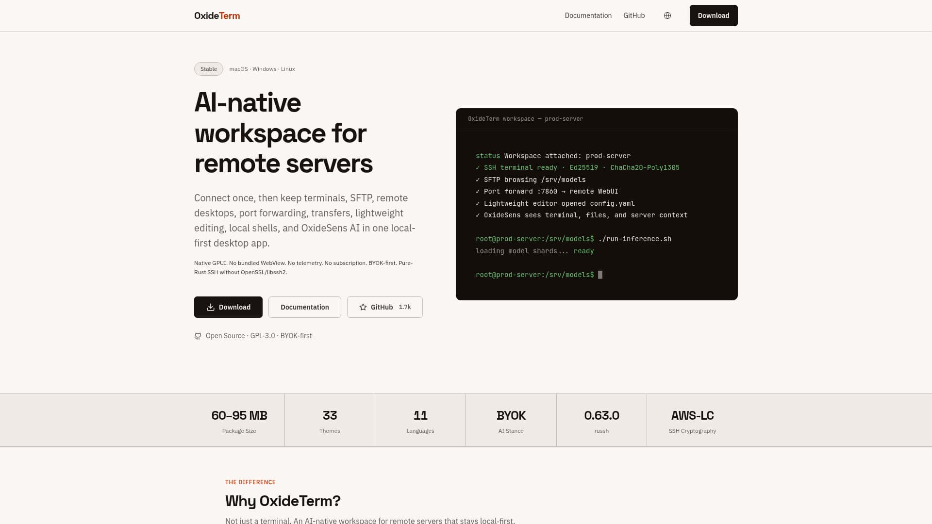Click 'THE DIFFERENCE' section label

pyautogui.click(x=250, y=482)
